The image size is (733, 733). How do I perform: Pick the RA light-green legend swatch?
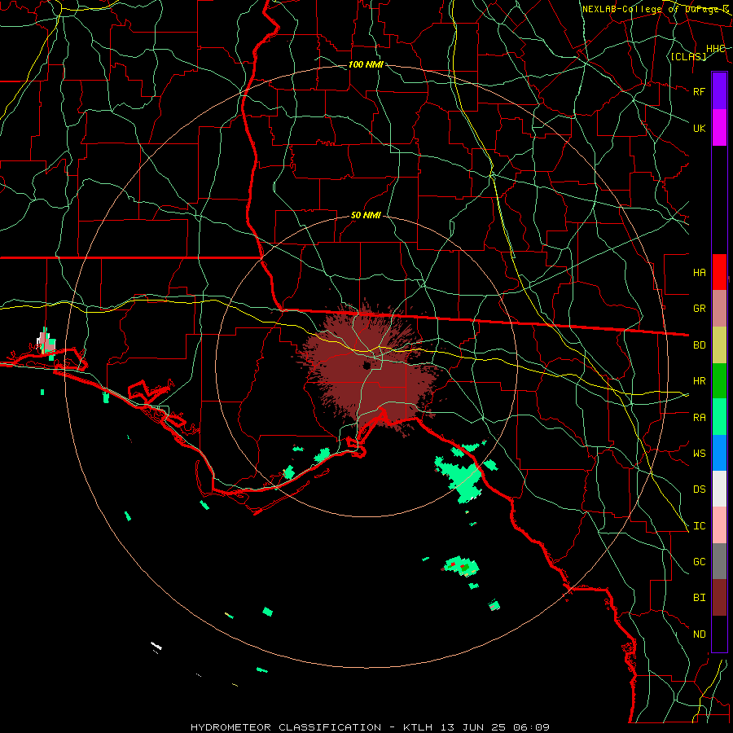(719, 417)
